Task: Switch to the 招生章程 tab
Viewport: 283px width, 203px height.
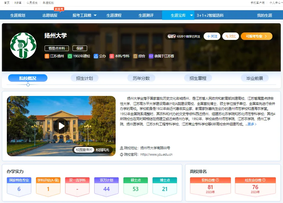Action: coord(198,78)
